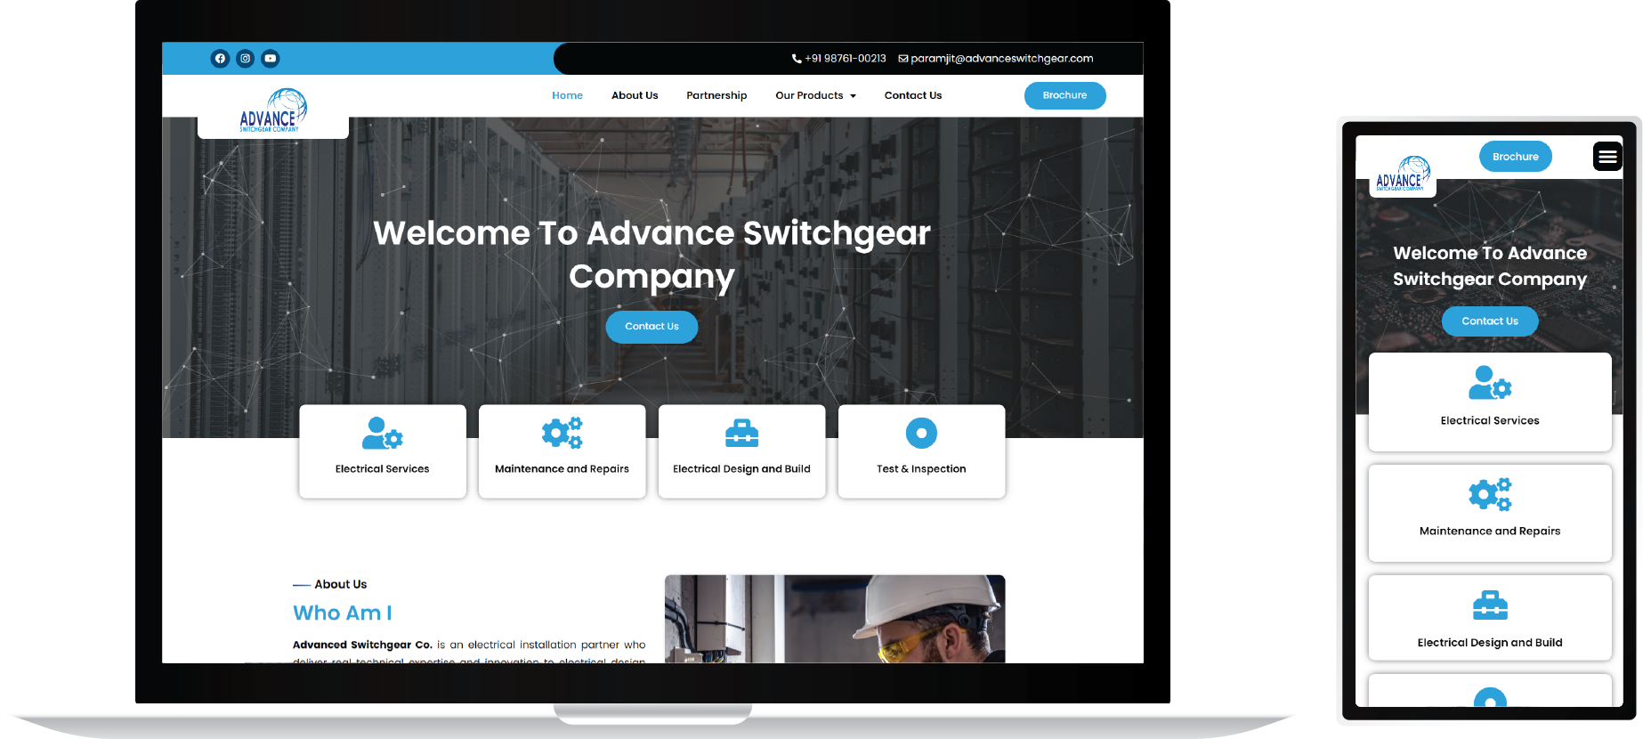Click the paramjit@advanceswitchgear.com email link
Viewport: 1643px width, 739px height.
coord(1002,59)
